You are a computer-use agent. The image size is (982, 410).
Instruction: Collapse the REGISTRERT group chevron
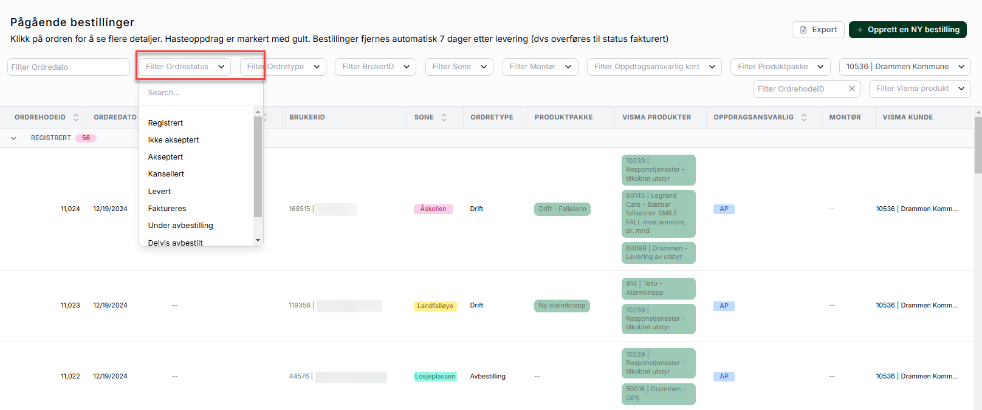(x=13, y=138)
